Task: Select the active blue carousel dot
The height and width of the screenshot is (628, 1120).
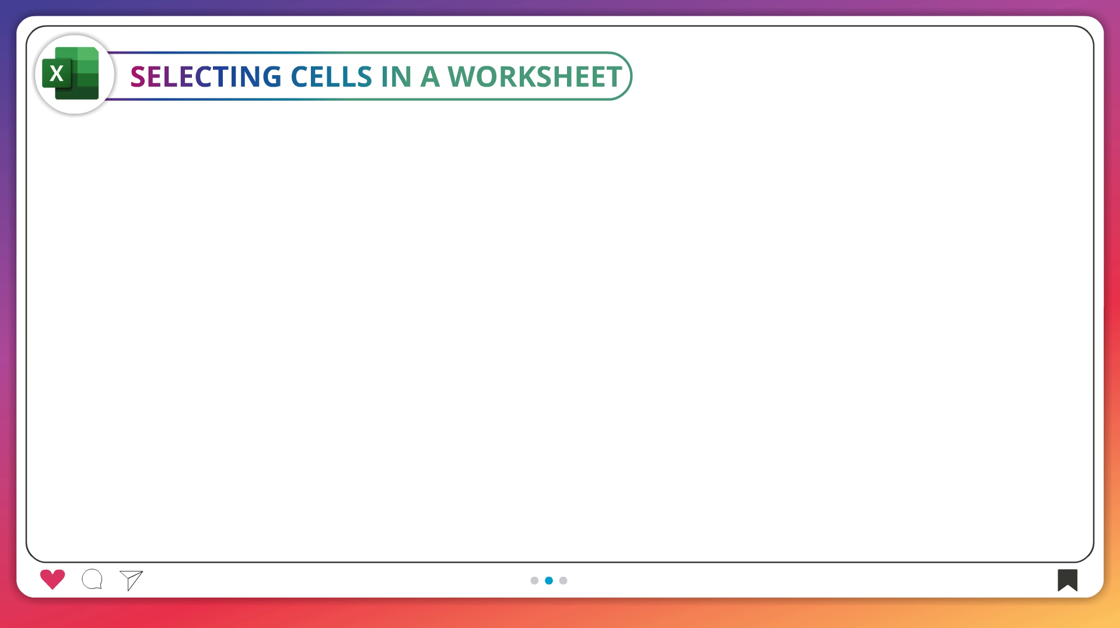Action: [549, 580]
